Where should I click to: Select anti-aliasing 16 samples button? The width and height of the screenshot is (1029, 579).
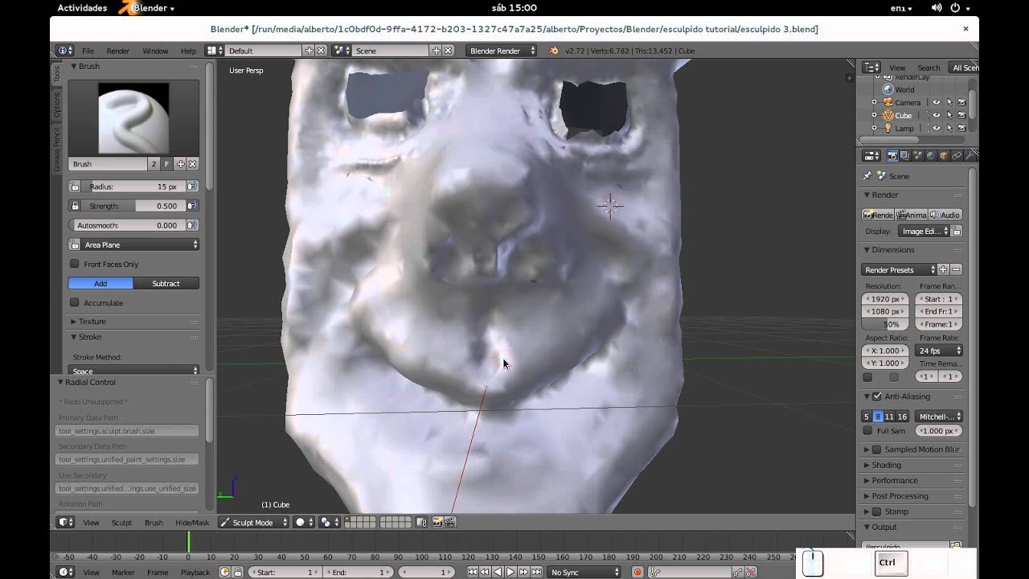coord(902,417)
